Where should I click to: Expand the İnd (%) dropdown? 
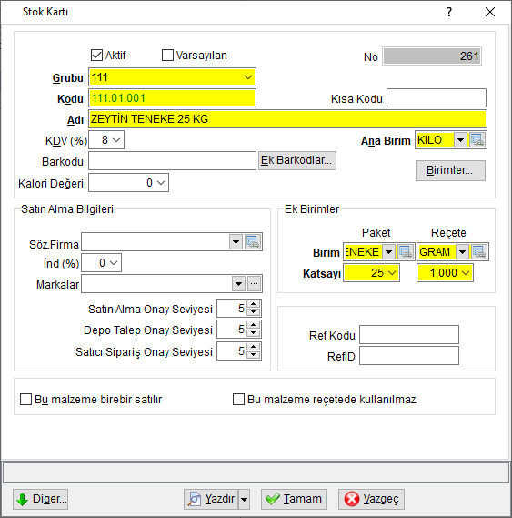tap(114, 263)
